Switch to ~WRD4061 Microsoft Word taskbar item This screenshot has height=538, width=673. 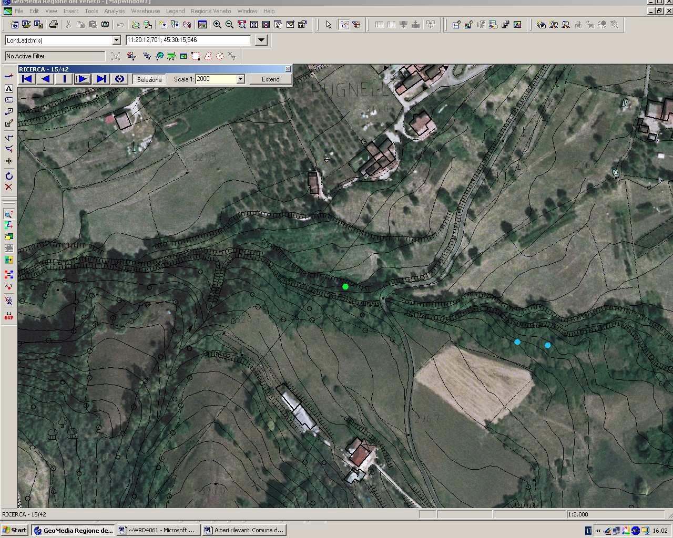point(158,530)
